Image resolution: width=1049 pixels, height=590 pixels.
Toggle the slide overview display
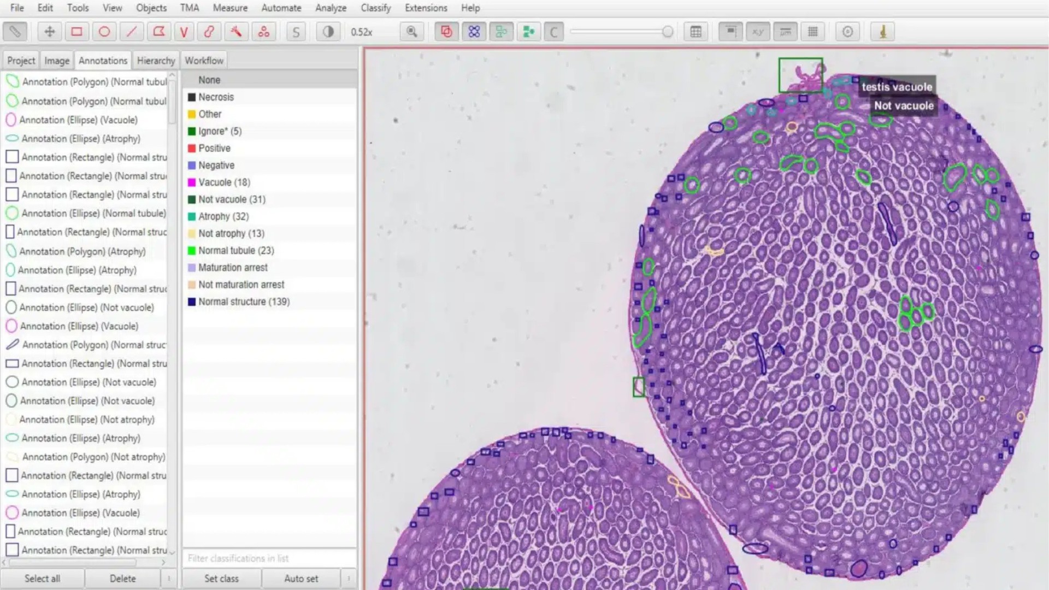coord(730,32)
